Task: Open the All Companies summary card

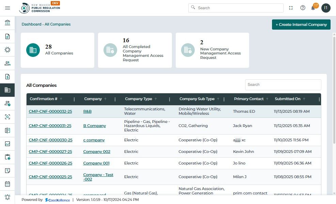Action: (x=57, y=50)
